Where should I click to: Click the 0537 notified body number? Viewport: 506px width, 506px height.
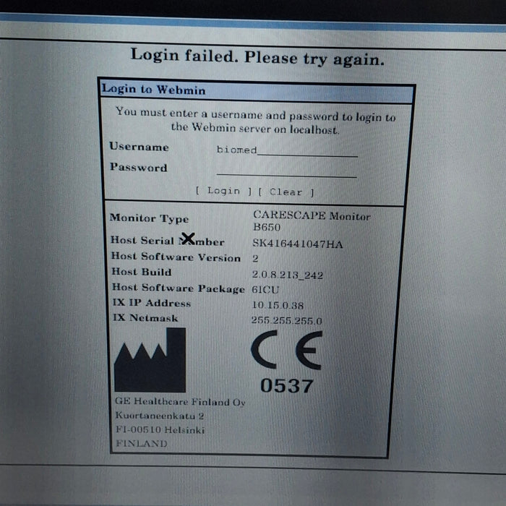pyautogui.click(x=287, y=386)
